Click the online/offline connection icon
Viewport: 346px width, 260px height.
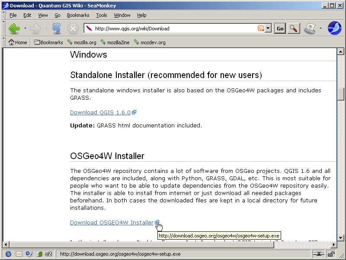318,254
